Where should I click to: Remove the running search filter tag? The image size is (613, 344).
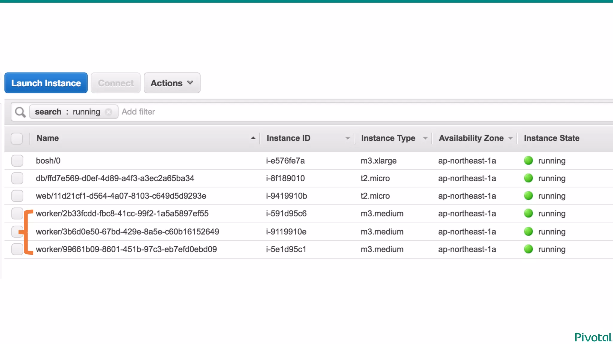[x=108, y=112]
